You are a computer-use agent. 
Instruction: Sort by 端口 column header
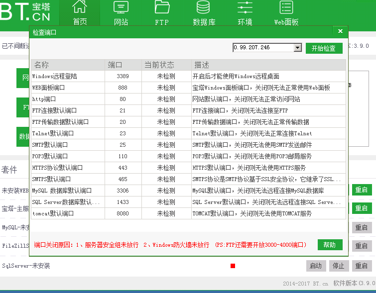123,65
